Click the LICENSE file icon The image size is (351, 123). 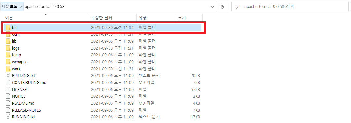click(8, 90)
